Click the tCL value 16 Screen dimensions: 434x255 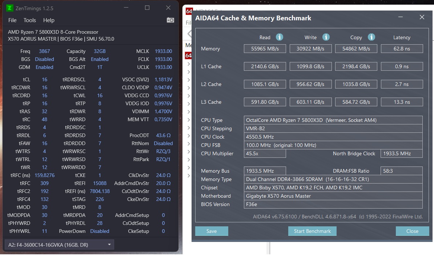click(x=45, y=79)
